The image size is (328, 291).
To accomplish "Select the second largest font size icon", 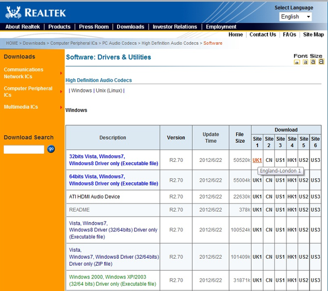I will pos(313,62).
